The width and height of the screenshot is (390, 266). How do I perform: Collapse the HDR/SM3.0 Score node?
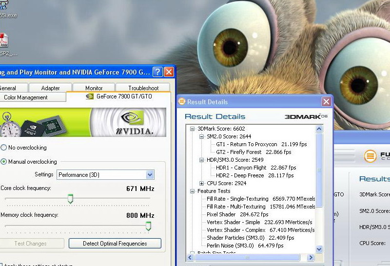click(x=201, y=160)
